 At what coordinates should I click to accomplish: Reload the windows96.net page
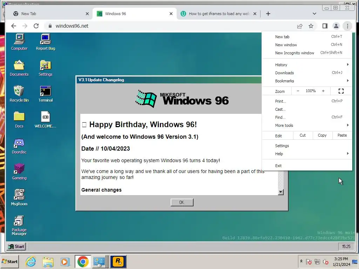pyautogui.click(x=36, y=26)
